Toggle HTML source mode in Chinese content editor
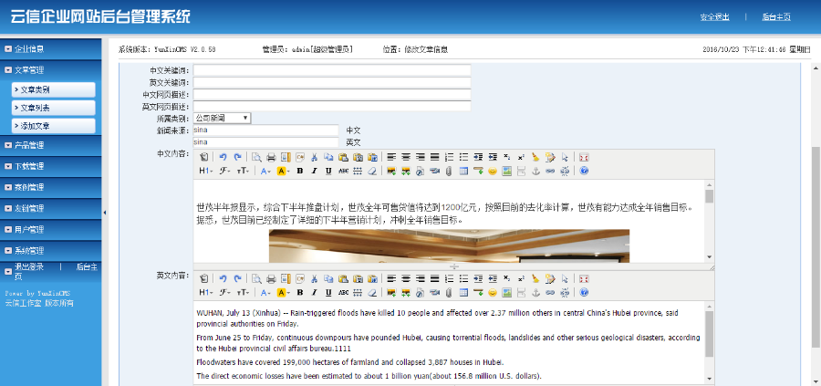 [204, 157]
